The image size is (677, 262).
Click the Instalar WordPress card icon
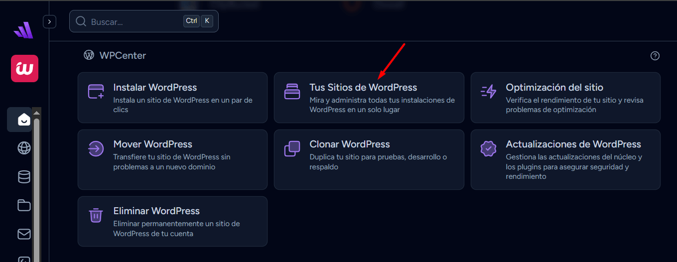click(96, 92)
